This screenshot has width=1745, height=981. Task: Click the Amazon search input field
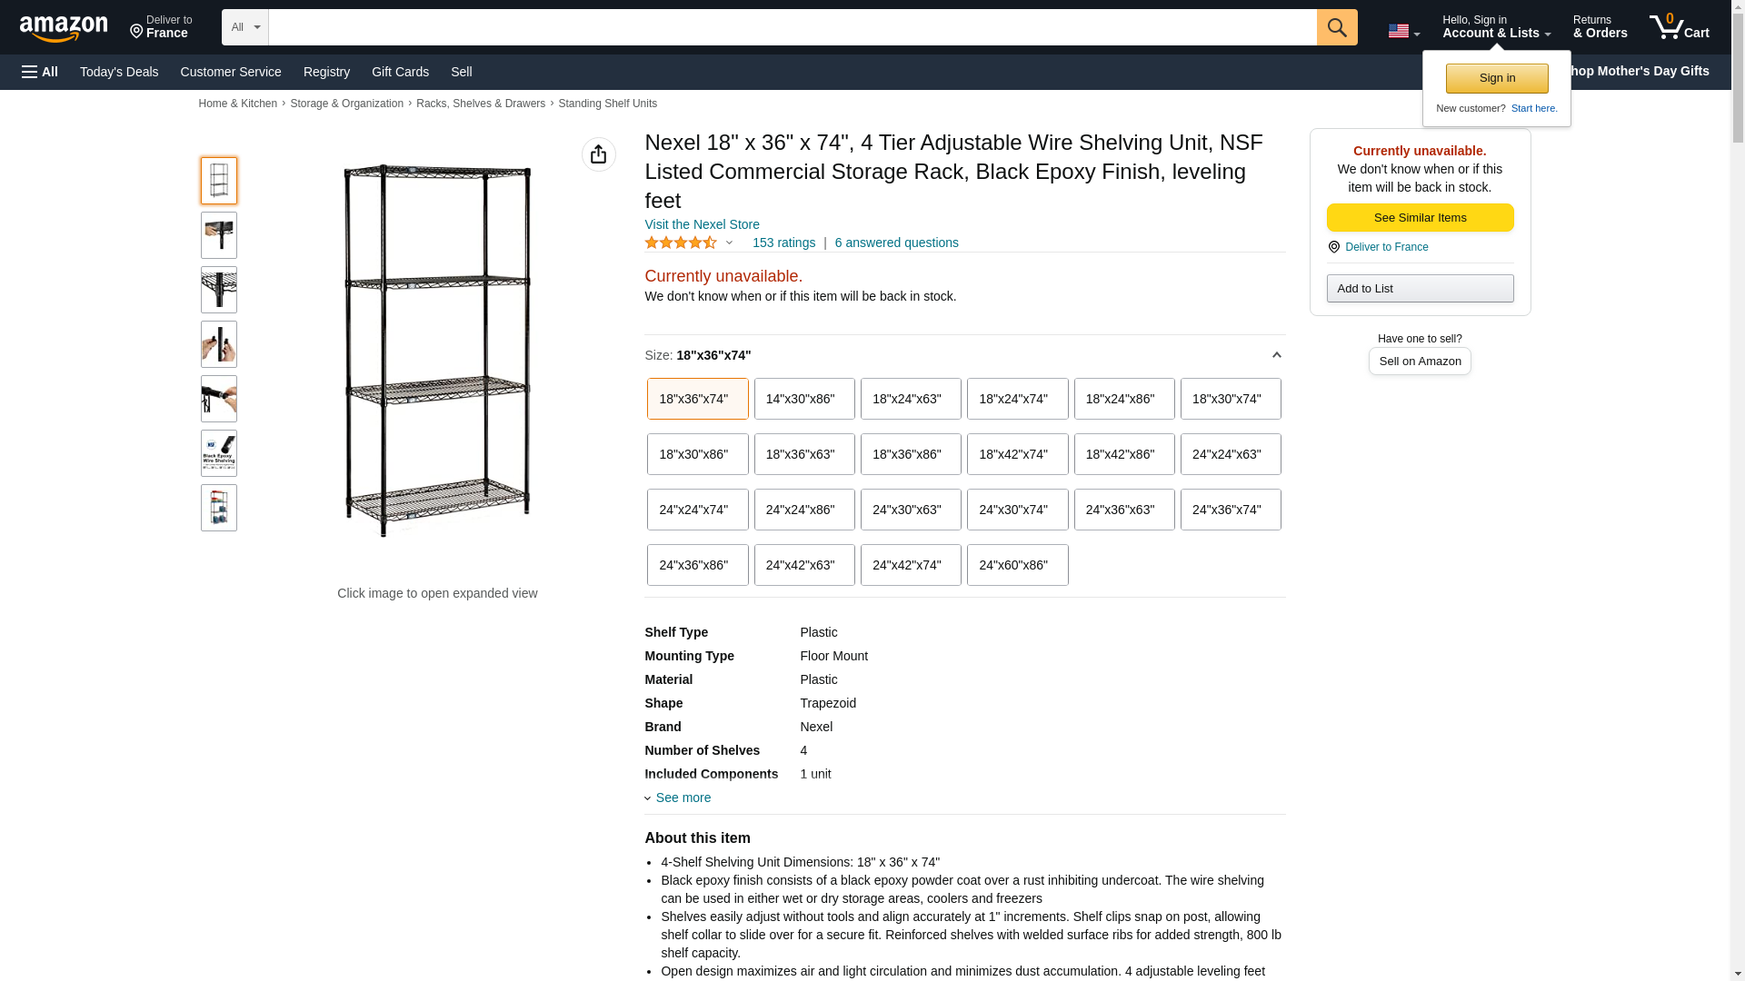click(792, 27)
